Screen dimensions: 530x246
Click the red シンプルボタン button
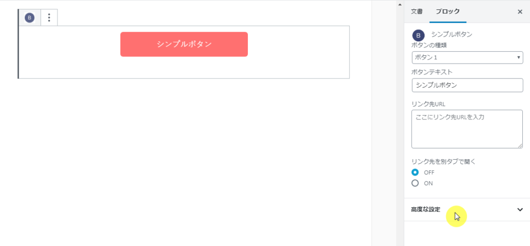coord(184,44)
